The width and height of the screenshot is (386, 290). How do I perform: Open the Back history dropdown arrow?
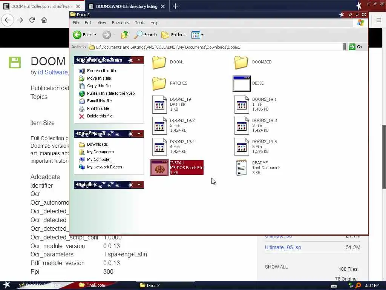95,35
